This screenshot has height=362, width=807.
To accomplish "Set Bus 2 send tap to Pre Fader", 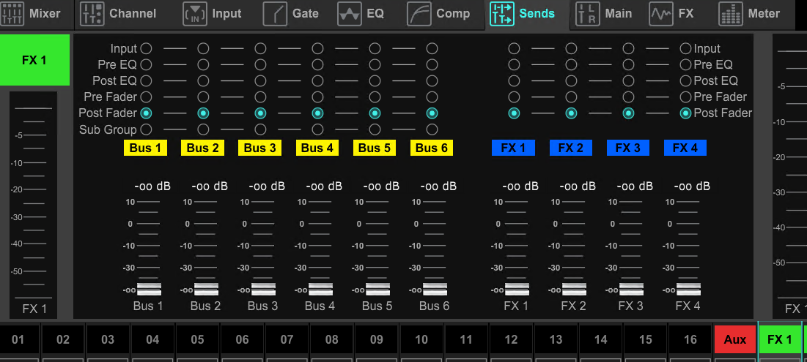I will point(203,97).
